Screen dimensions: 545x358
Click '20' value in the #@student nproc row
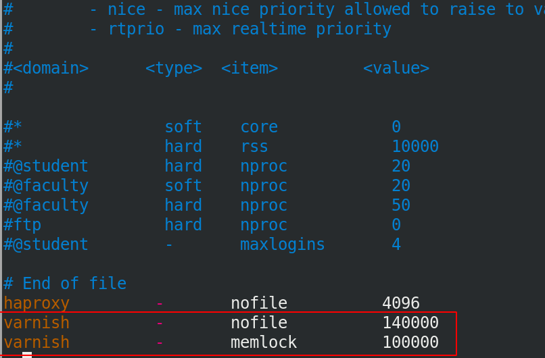pyautogui.click(x=401, y=166)
